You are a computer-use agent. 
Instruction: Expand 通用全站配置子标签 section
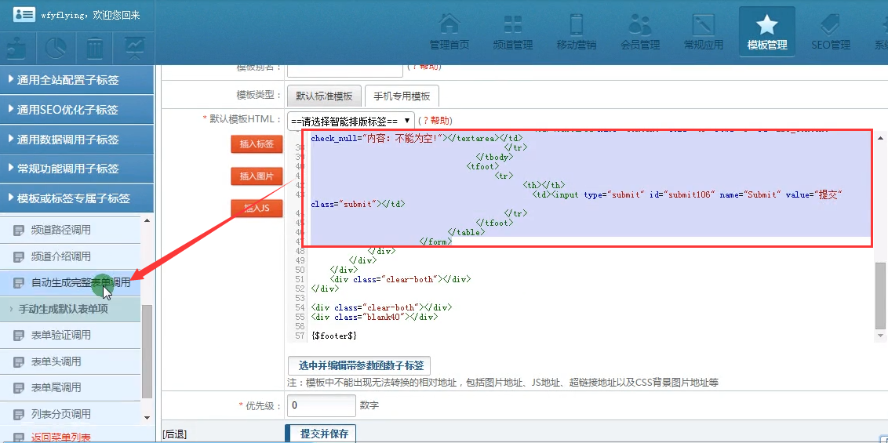tap(77, 80)
